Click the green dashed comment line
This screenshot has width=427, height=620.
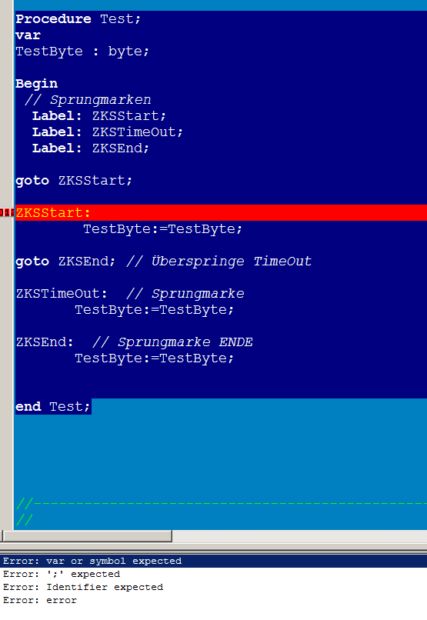(222, 503)
